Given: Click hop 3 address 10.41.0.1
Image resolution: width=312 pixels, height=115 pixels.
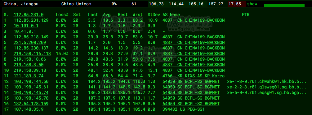Looking at the screenshot, I should click(x=25, y=31).
